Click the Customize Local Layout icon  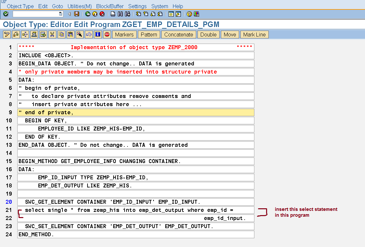(196, 14)
